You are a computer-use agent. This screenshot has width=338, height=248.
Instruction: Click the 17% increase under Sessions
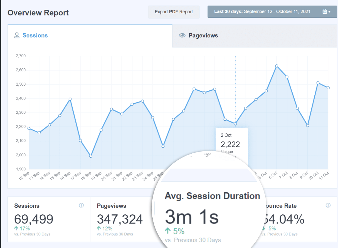22,229
